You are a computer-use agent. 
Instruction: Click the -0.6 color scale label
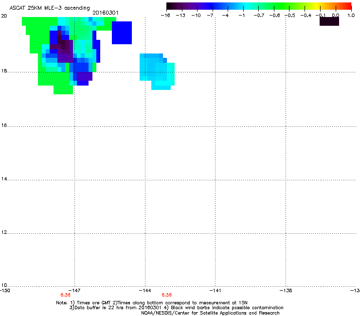(x=274, y=16)
